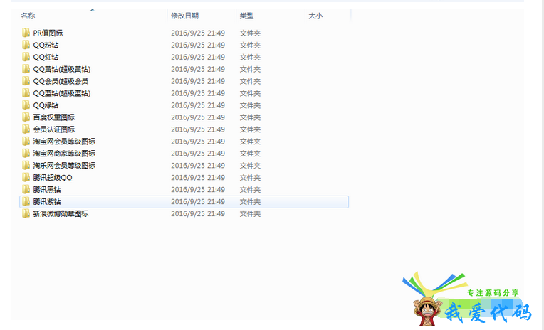
Task: Click the 文件夹 type cell of 淘乐网会员等级图标
Action: tap(250, 165)
